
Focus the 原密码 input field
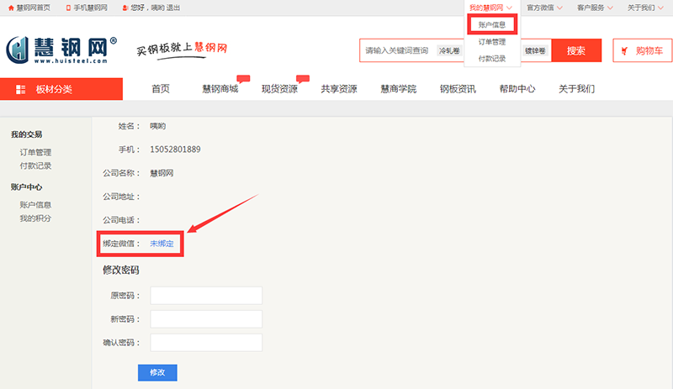pyautogui.click(x=206, y=296)
